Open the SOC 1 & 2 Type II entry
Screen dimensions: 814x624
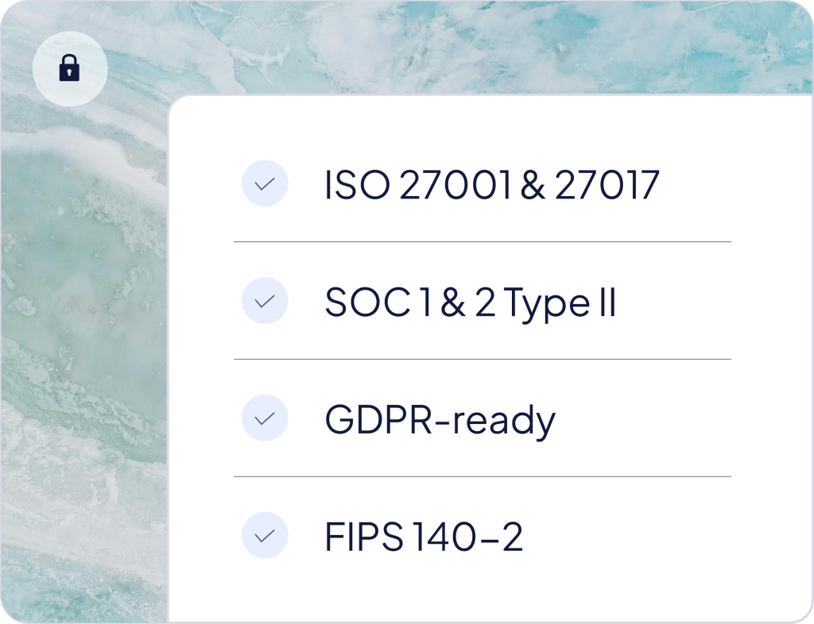[x=471, y=302]
